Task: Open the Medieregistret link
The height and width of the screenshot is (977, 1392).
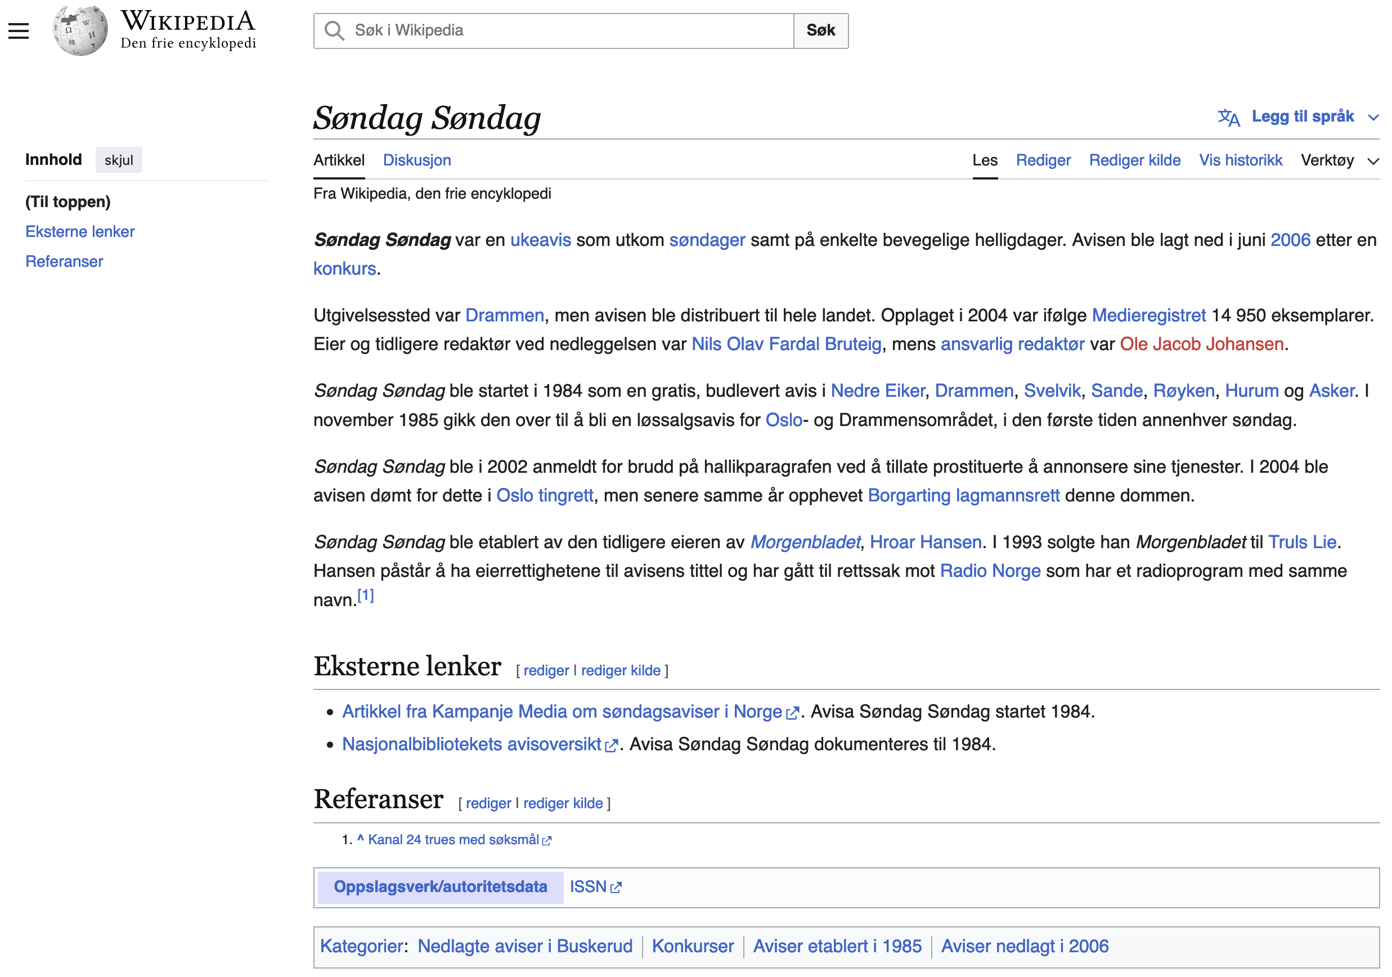Action: point(1149,315)
